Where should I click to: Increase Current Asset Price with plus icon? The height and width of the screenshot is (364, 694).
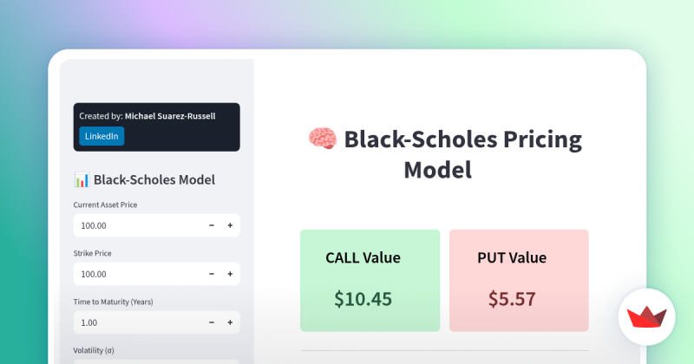(x=230, y=225)
